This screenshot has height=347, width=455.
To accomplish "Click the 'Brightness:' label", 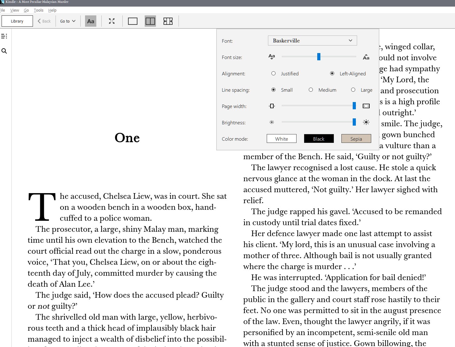I will [234, 122].
